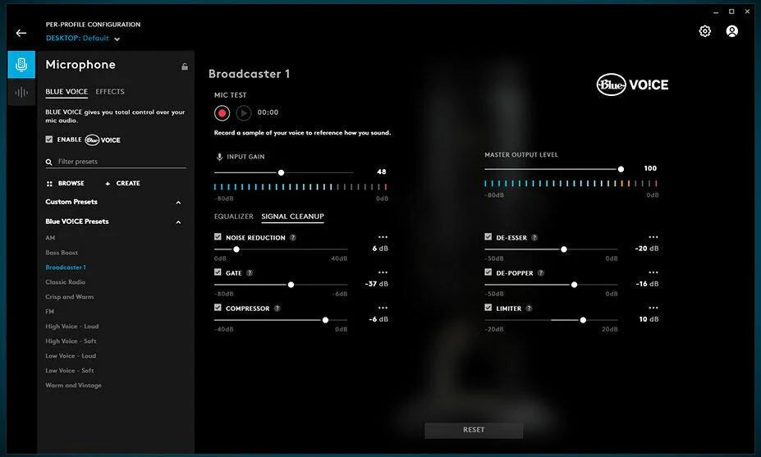Open Noise Reduction help question mark
This screenshot has width=761, height=457.
pyautogui.click(x=293, y=238)
